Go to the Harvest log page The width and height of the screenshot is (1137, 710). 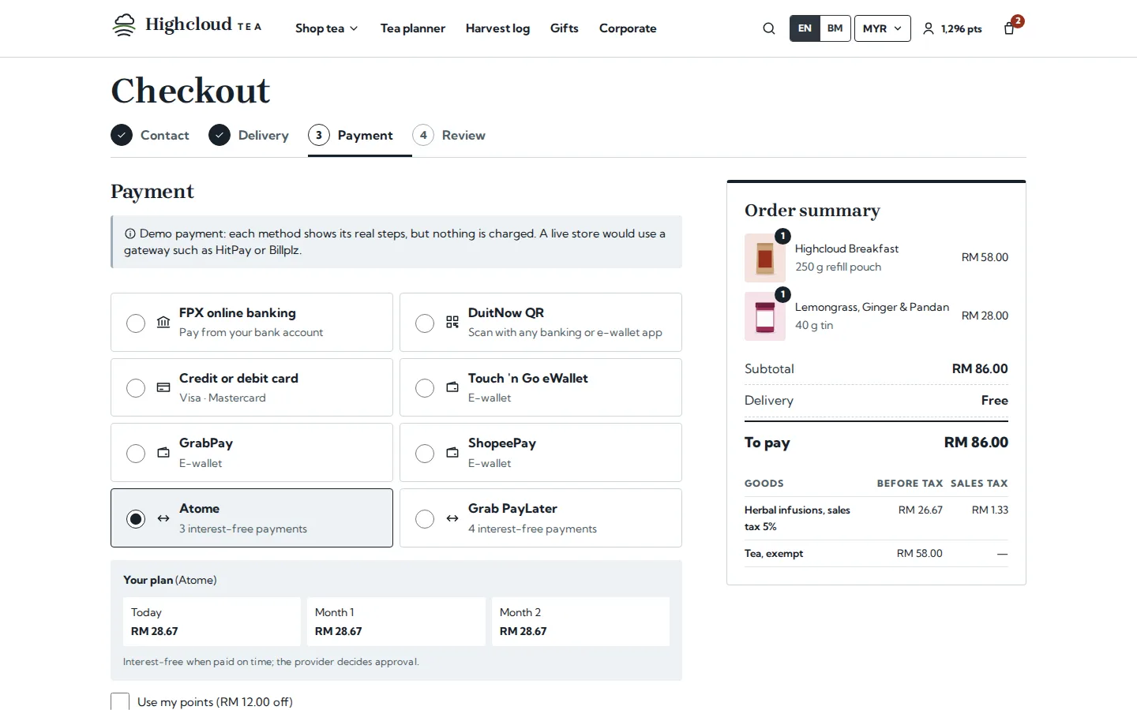click(x=497, y=28)
